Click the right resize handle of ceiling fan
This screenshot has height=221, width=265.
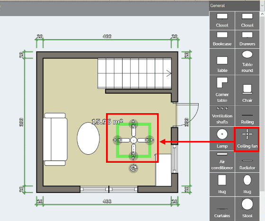click(150, 140)
